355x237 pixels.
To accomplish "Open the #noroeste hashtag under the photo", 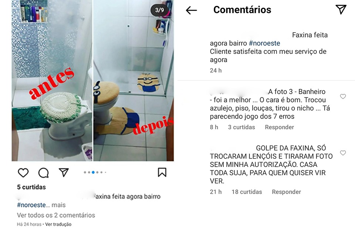I will click(31, 205).
